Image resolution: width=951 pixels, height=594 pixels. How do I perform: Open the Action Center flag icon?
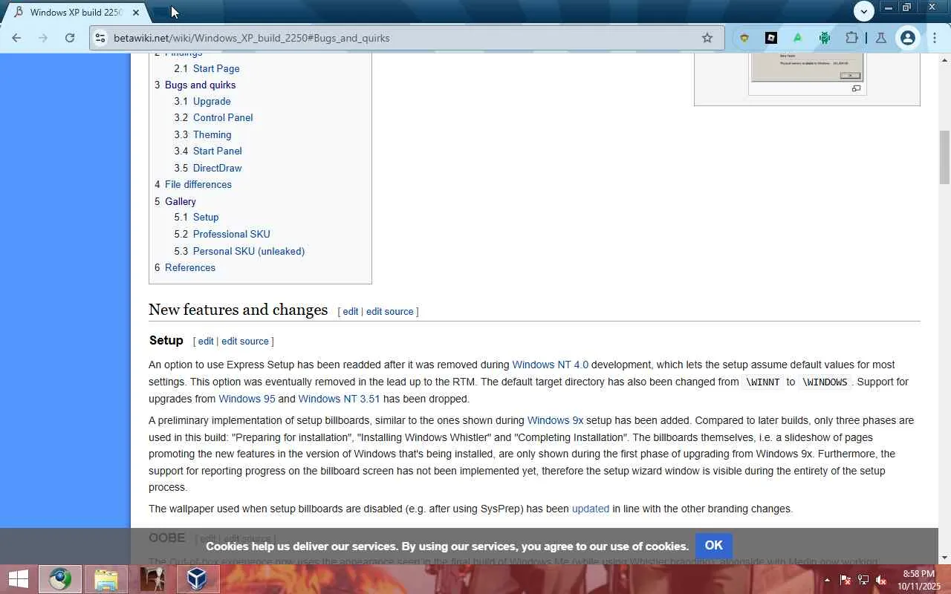click(x=845, y=580)
